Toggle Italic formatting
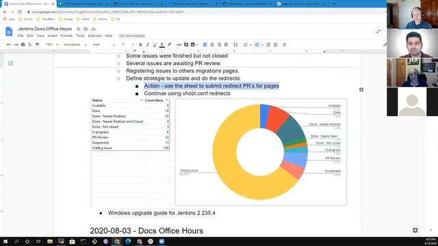438x246 pixels. pos(148,44)
